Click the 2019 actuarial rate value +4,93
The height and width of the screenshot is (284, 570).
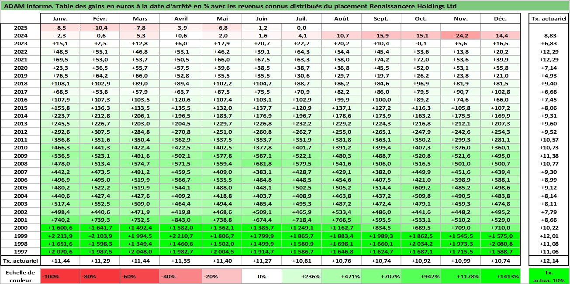[548, 76]
